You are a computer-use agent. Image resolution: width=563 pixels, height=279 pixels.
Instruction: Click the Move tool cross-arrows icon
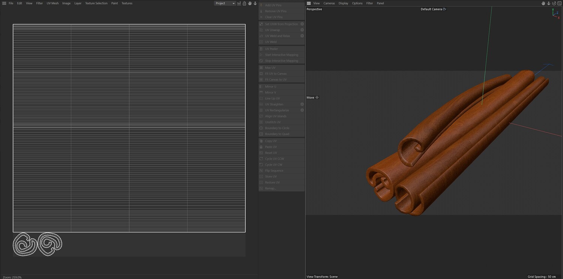tap(317, 98)
